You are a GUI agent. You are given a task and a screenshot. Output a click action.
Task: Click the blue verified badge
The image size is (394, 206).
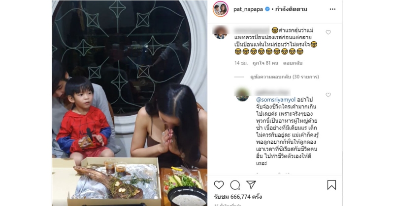point(267,9)
